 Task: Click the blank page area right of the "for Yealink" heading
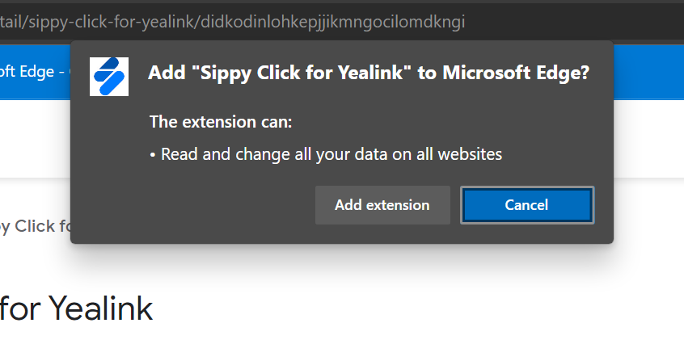point(404,308)
